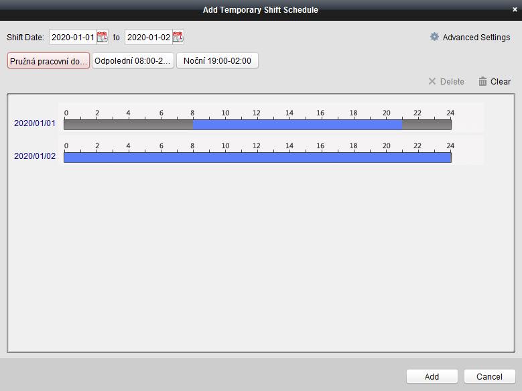Click the Delete text label
Image resolution: width=522 pixels, height=391 pixels.
click(452, 82)
